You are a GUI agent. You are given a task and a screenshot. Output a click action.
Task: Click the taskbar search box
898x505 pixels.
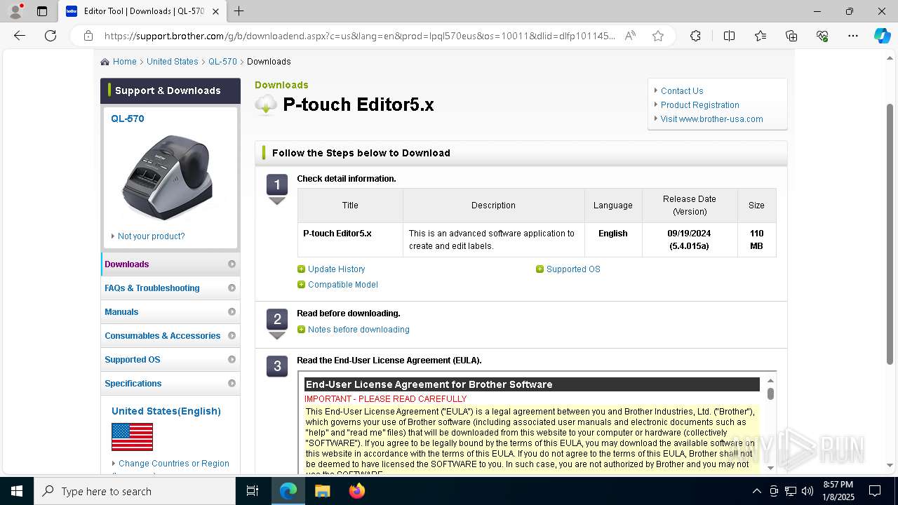pyautogui.click(x=135, y=491)
